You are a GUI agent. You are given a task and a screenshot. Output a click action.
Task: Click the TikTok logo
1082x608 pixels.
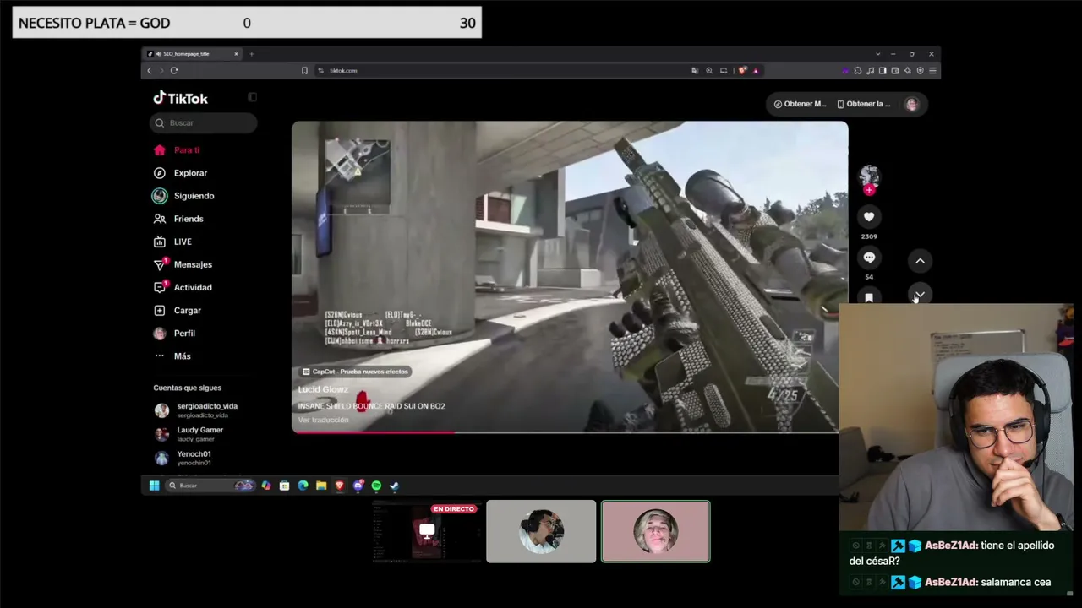pos(180,98)
